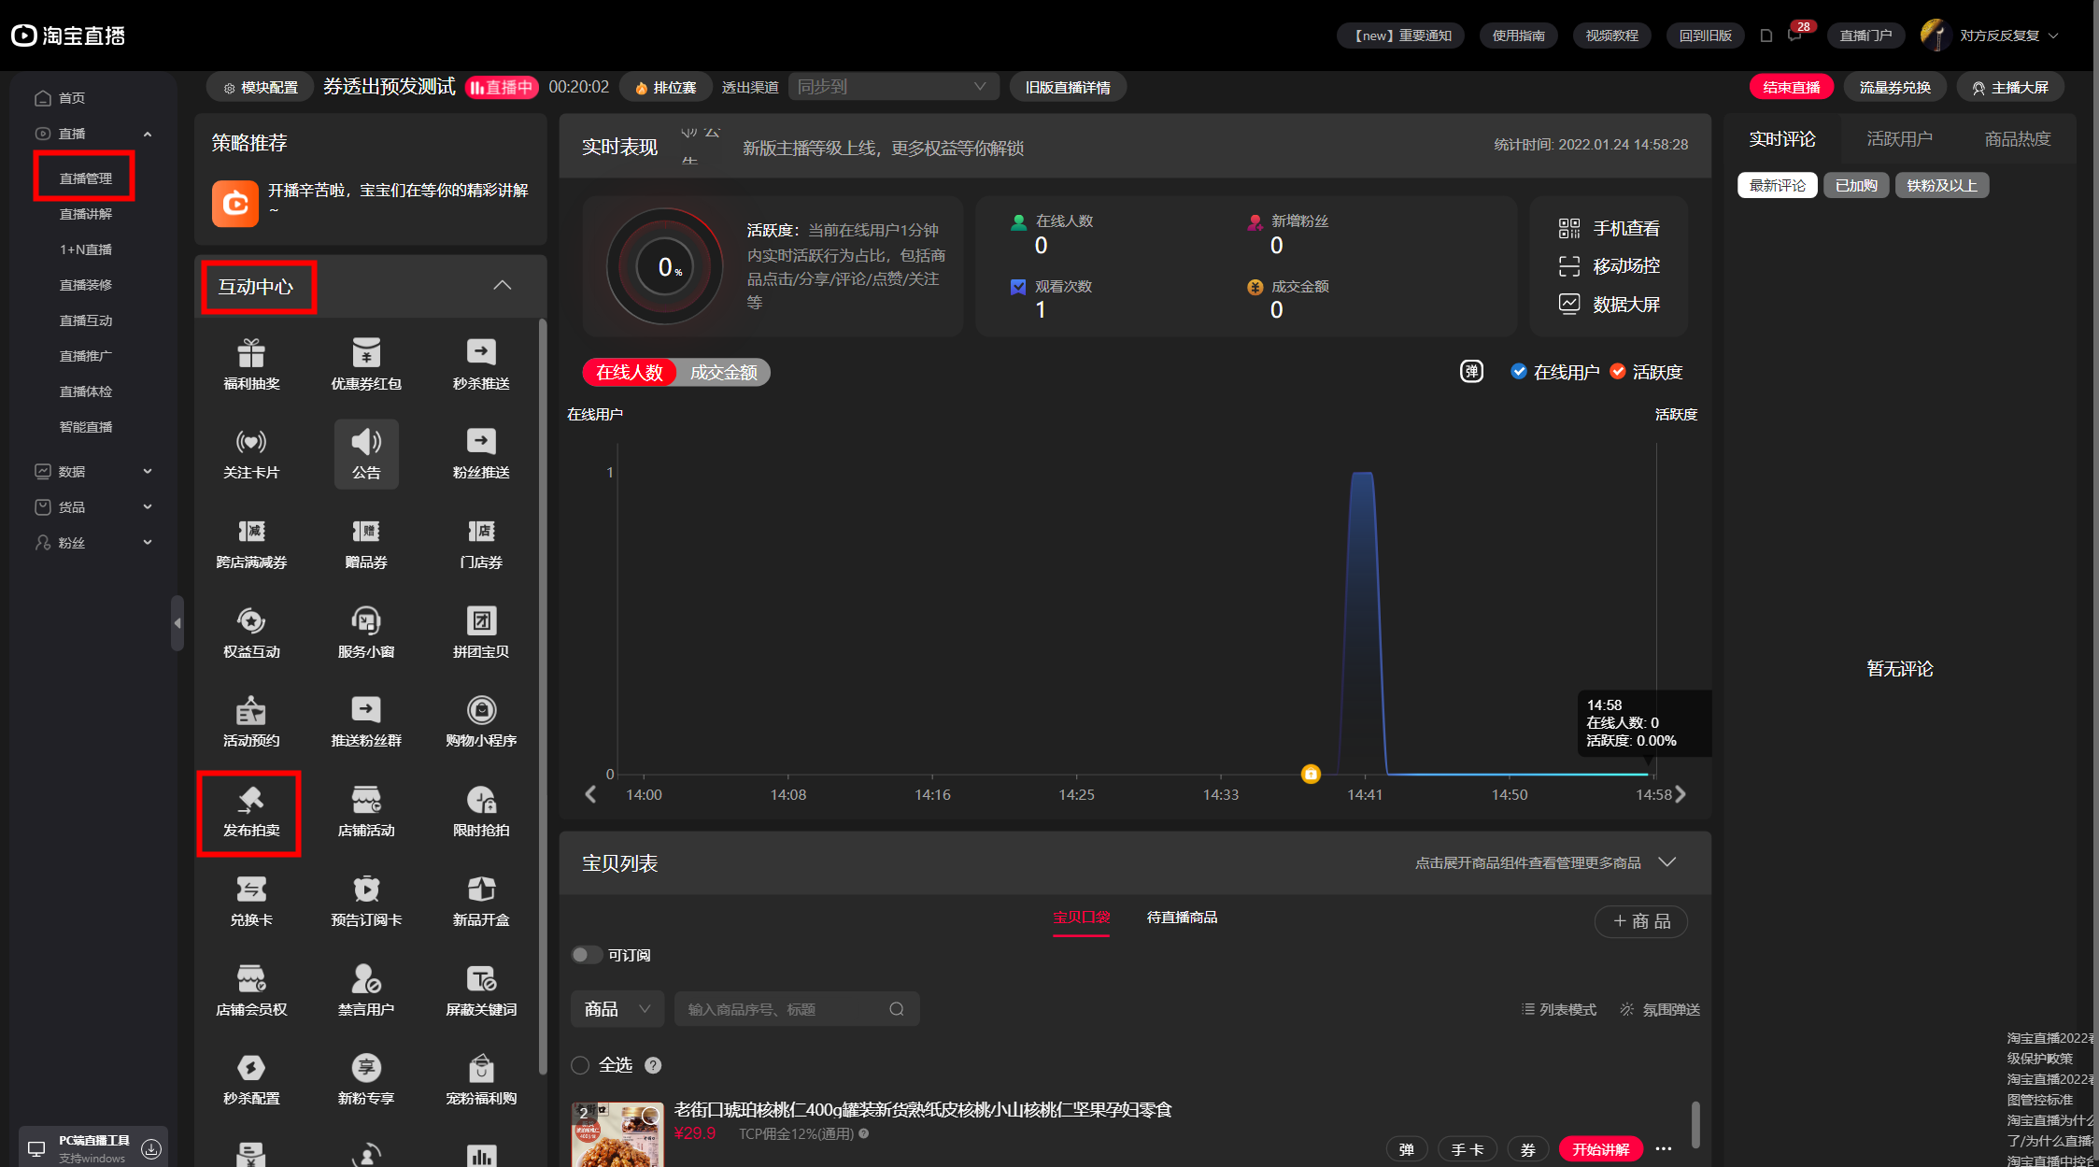The image size is (2099, 1167).
Task: Open the 福利抽奖 gift lottery tool
Action: tap(251, 364)
